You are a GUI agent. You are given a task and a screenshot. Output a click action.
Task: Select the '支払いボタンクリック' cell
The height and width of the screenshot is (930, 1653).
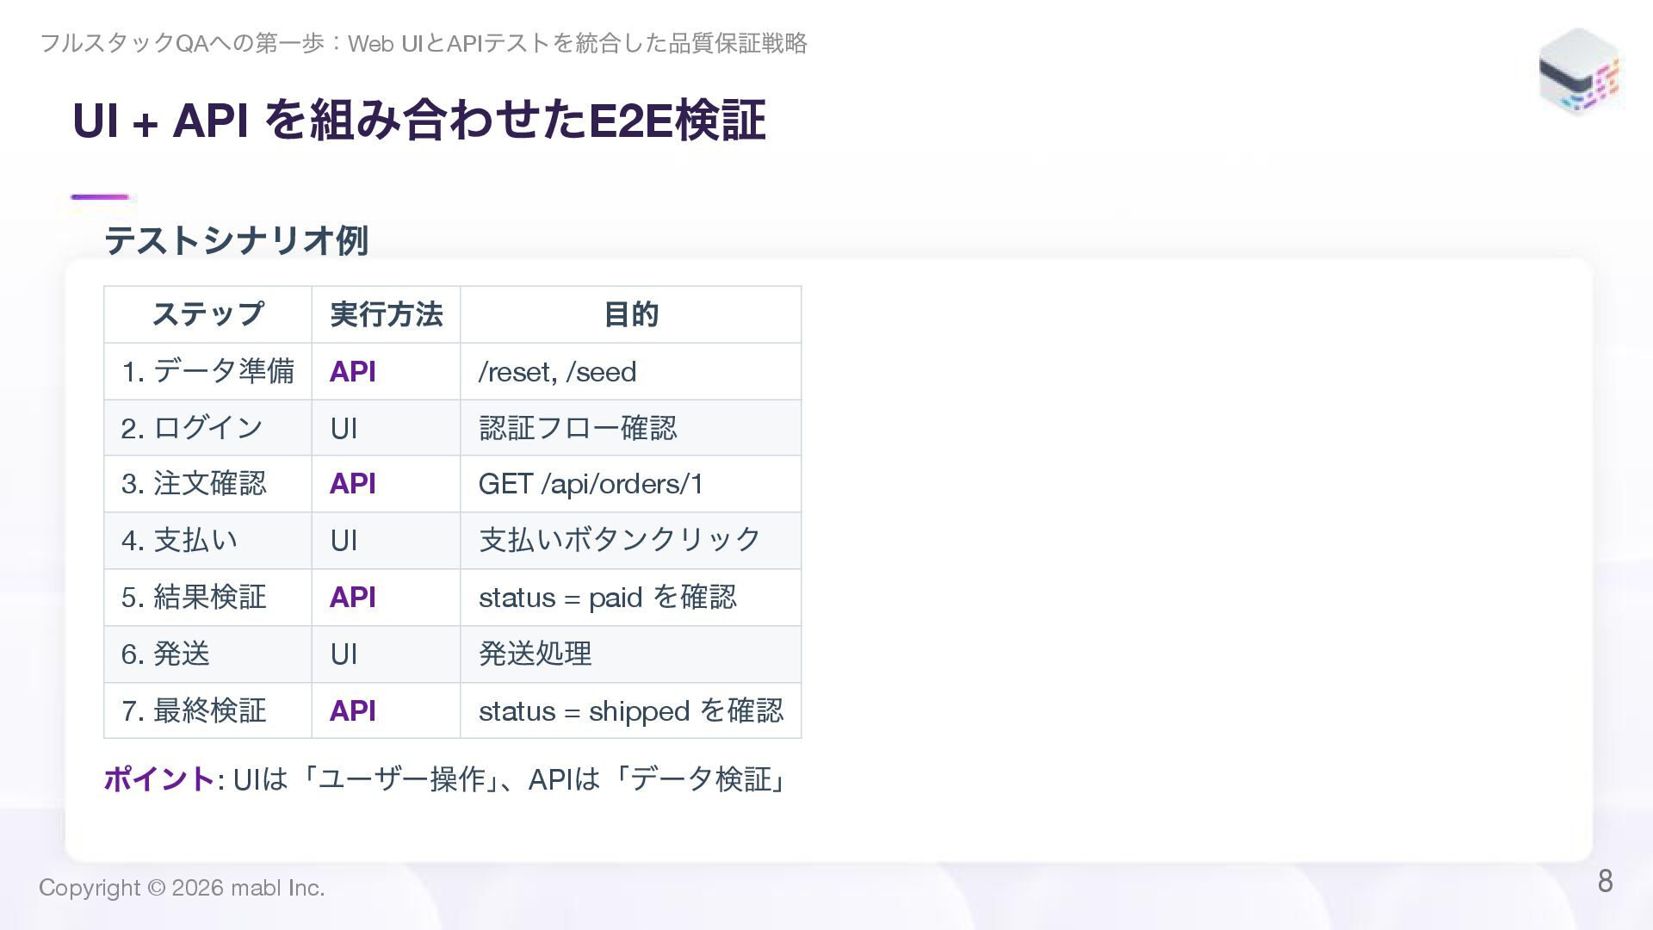pos(619,540)
